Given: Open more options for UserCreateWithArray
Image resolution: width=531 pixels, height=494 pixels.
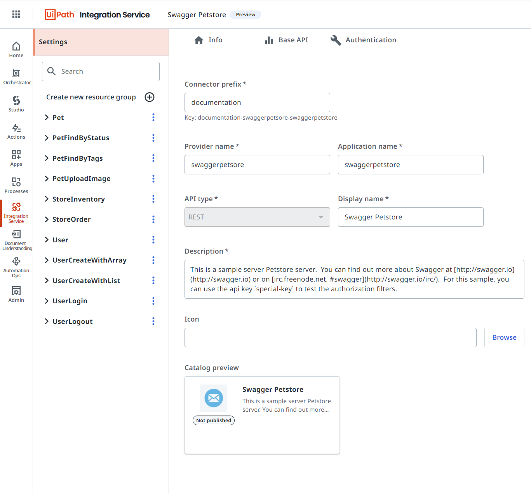Looking at the screenshot, I should point(153,260).
